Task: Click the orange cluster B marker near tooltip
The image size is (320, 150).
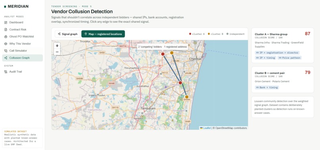Action: pyautogui.click(x=172, y=53)
